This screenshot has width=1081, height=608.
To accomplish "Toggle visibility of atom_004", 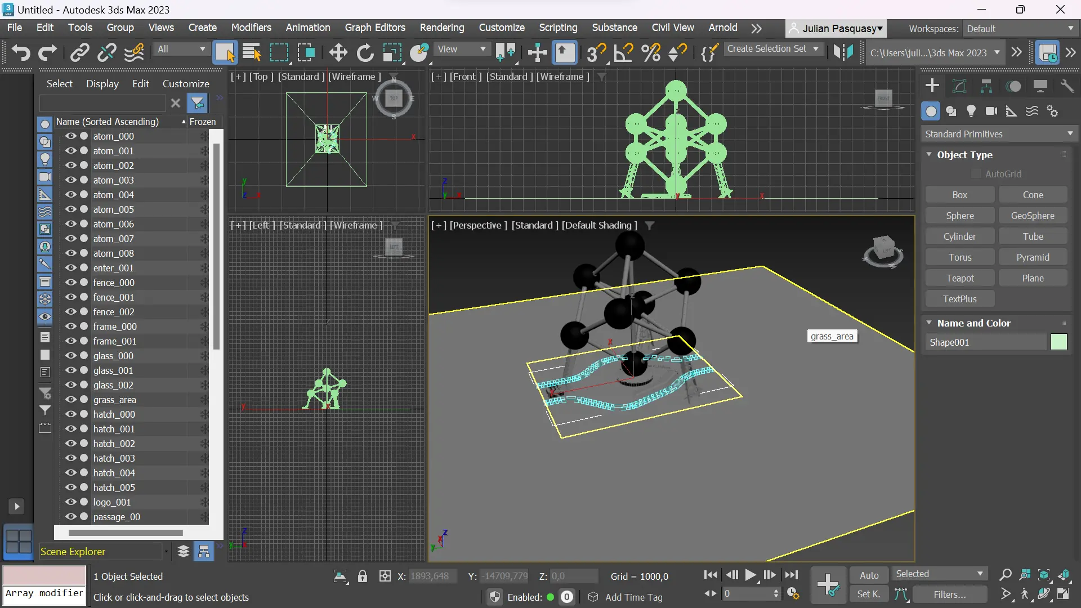I will [x=70, y=195].
